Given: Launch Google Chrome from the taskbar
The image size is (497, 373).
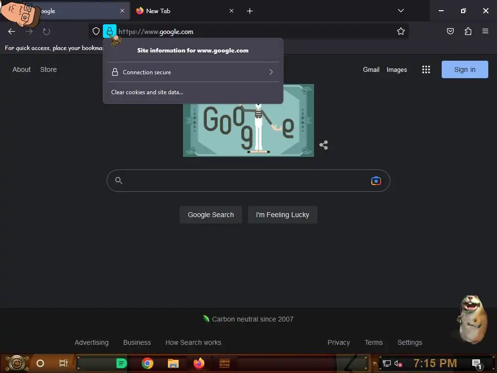Looking at the screenshot, I should (x=148, y=363).
